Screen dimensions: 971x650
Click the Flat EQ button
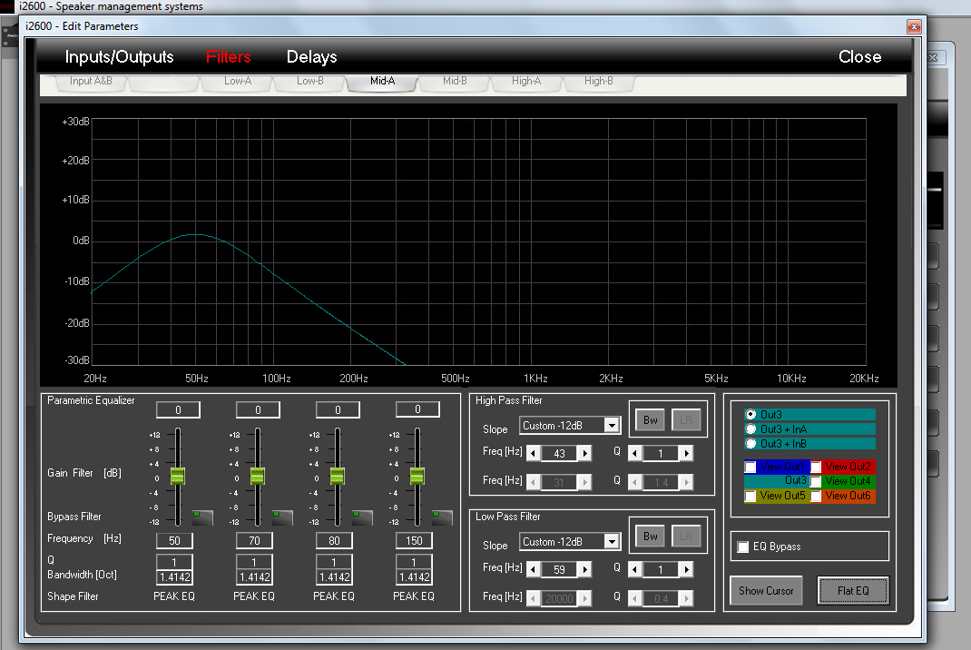pyautogui.click(x=853, y=591)
